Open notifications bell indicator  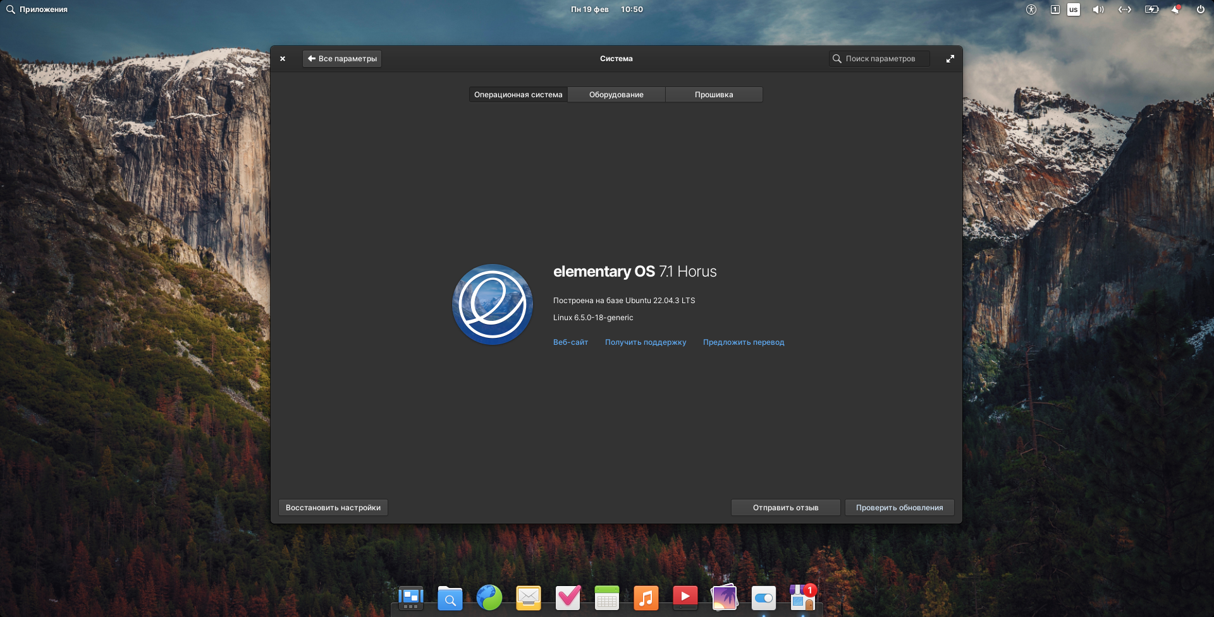point(1176,9)
